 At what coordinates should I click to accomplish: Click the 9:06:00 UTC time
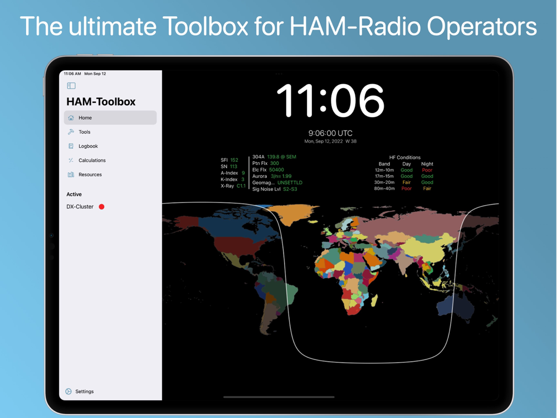330,133
